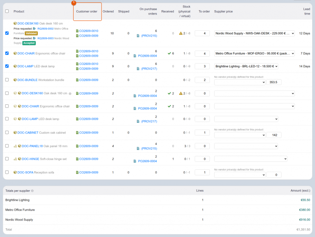Click the stock warning icon in the DOC-DESK160 row ordered 10
This screenshot has height=237, width=315.
click(181, 33)
